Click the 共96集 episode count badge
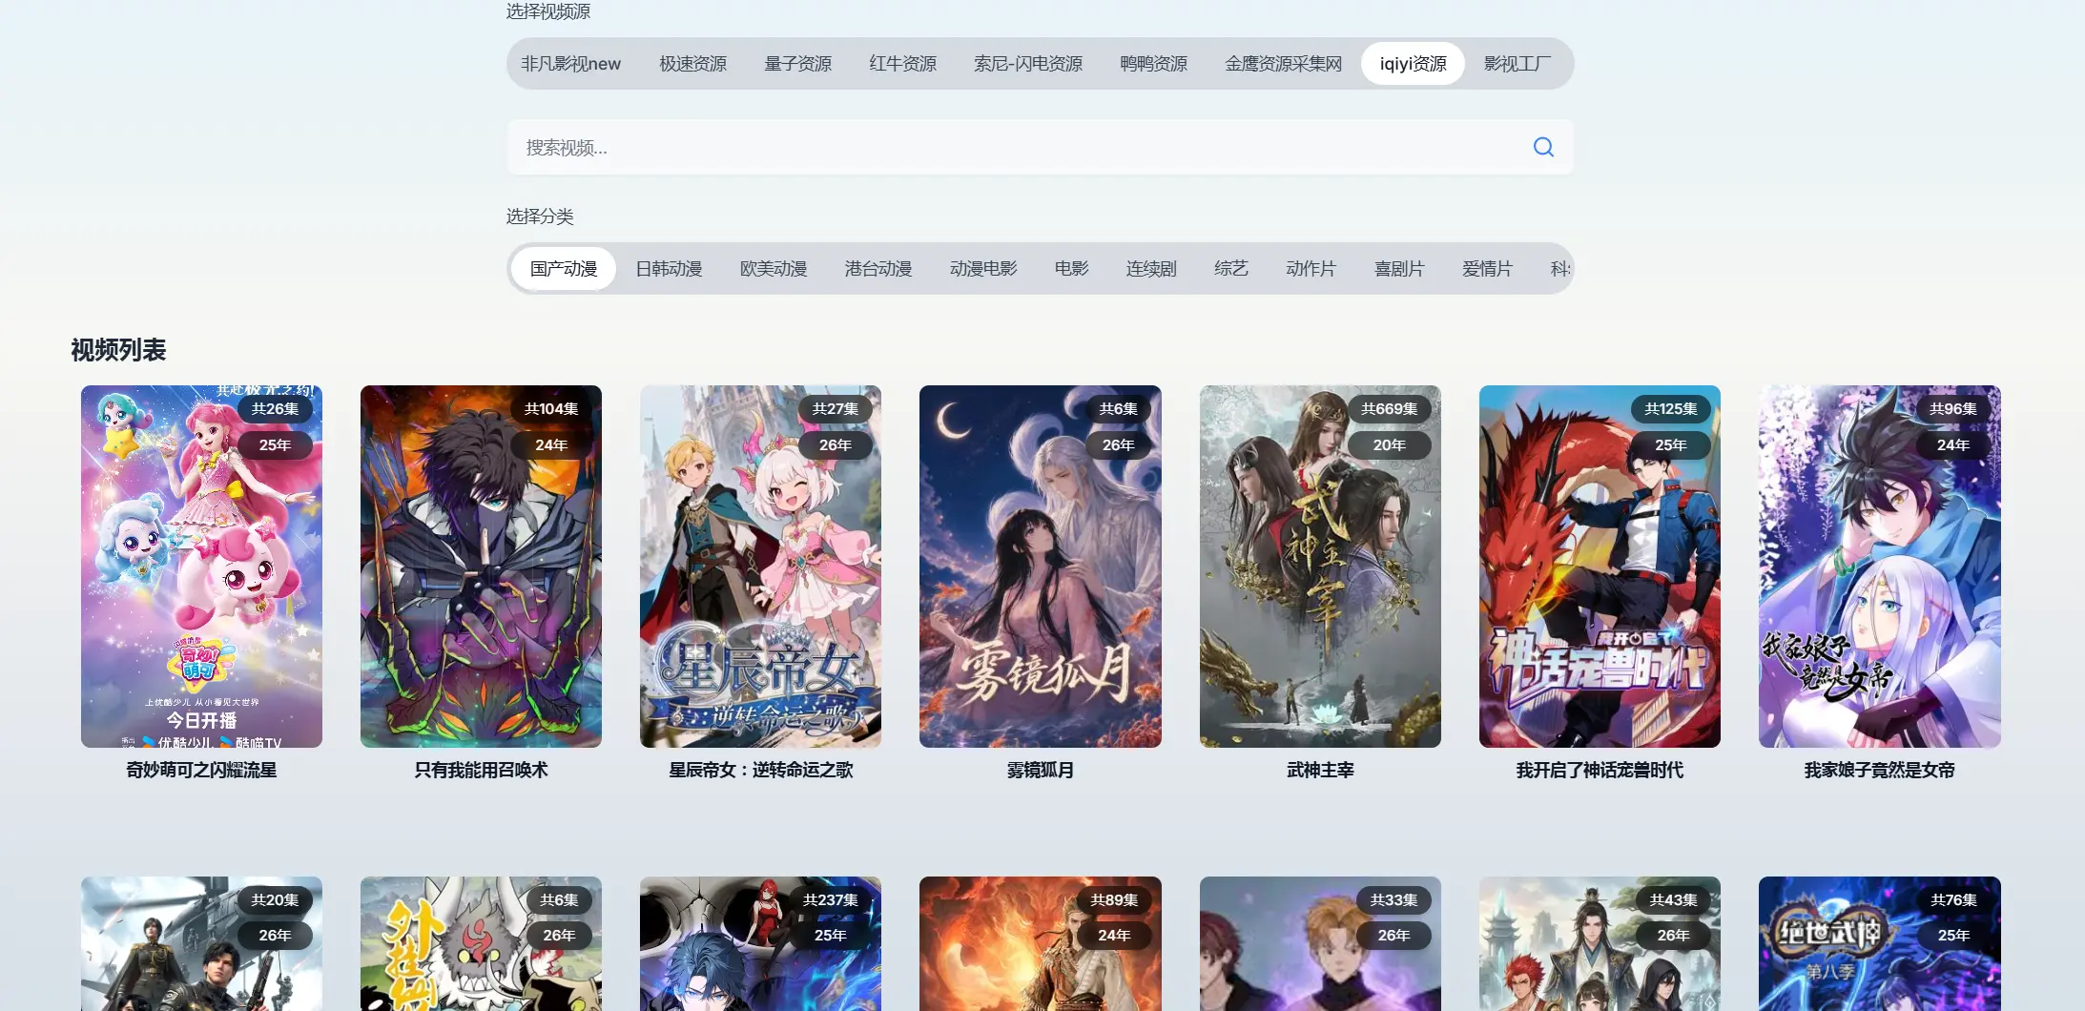The height and width of the screenshot is (1011, 2085). pos(1952,409)
